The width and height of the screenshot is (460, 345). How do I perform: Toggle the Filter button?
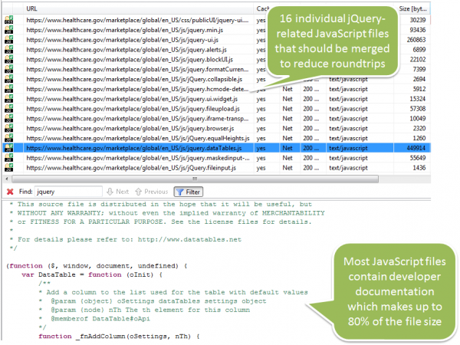click(x=189, y=192)
